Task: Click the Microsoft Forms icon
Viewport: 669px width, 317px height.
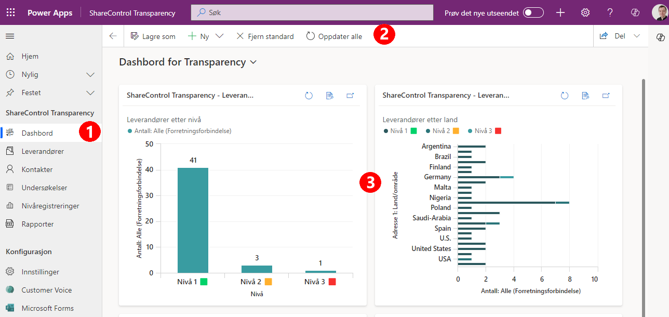Action: [10, 308]
